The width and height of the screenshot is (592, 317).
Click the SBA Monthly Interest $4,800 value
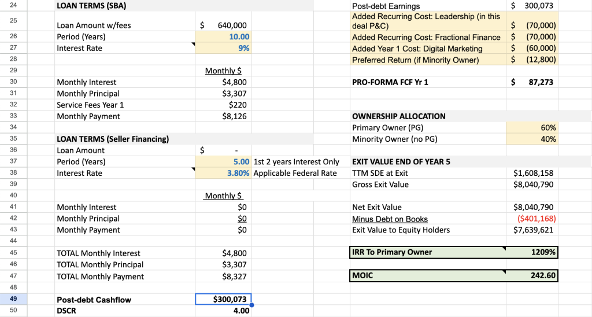click(x=234, y=82)
